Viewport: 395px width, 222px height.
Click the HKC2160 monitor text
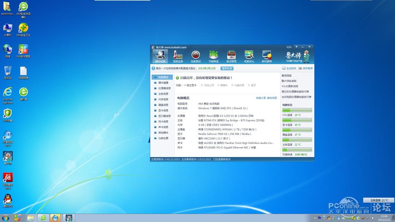coord(214,138)
